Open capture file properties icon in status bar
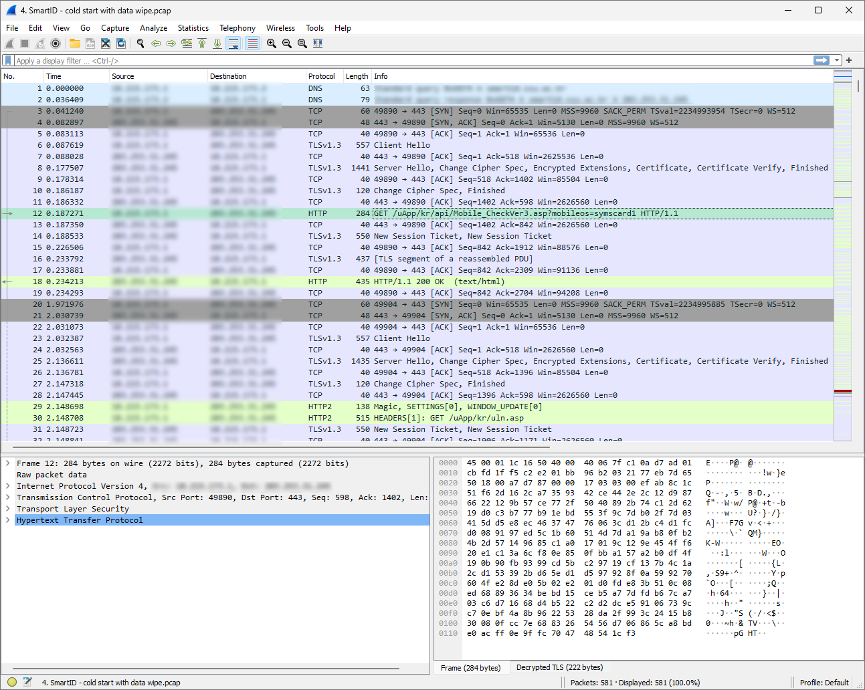865x690 pixels. pos(27,682)
